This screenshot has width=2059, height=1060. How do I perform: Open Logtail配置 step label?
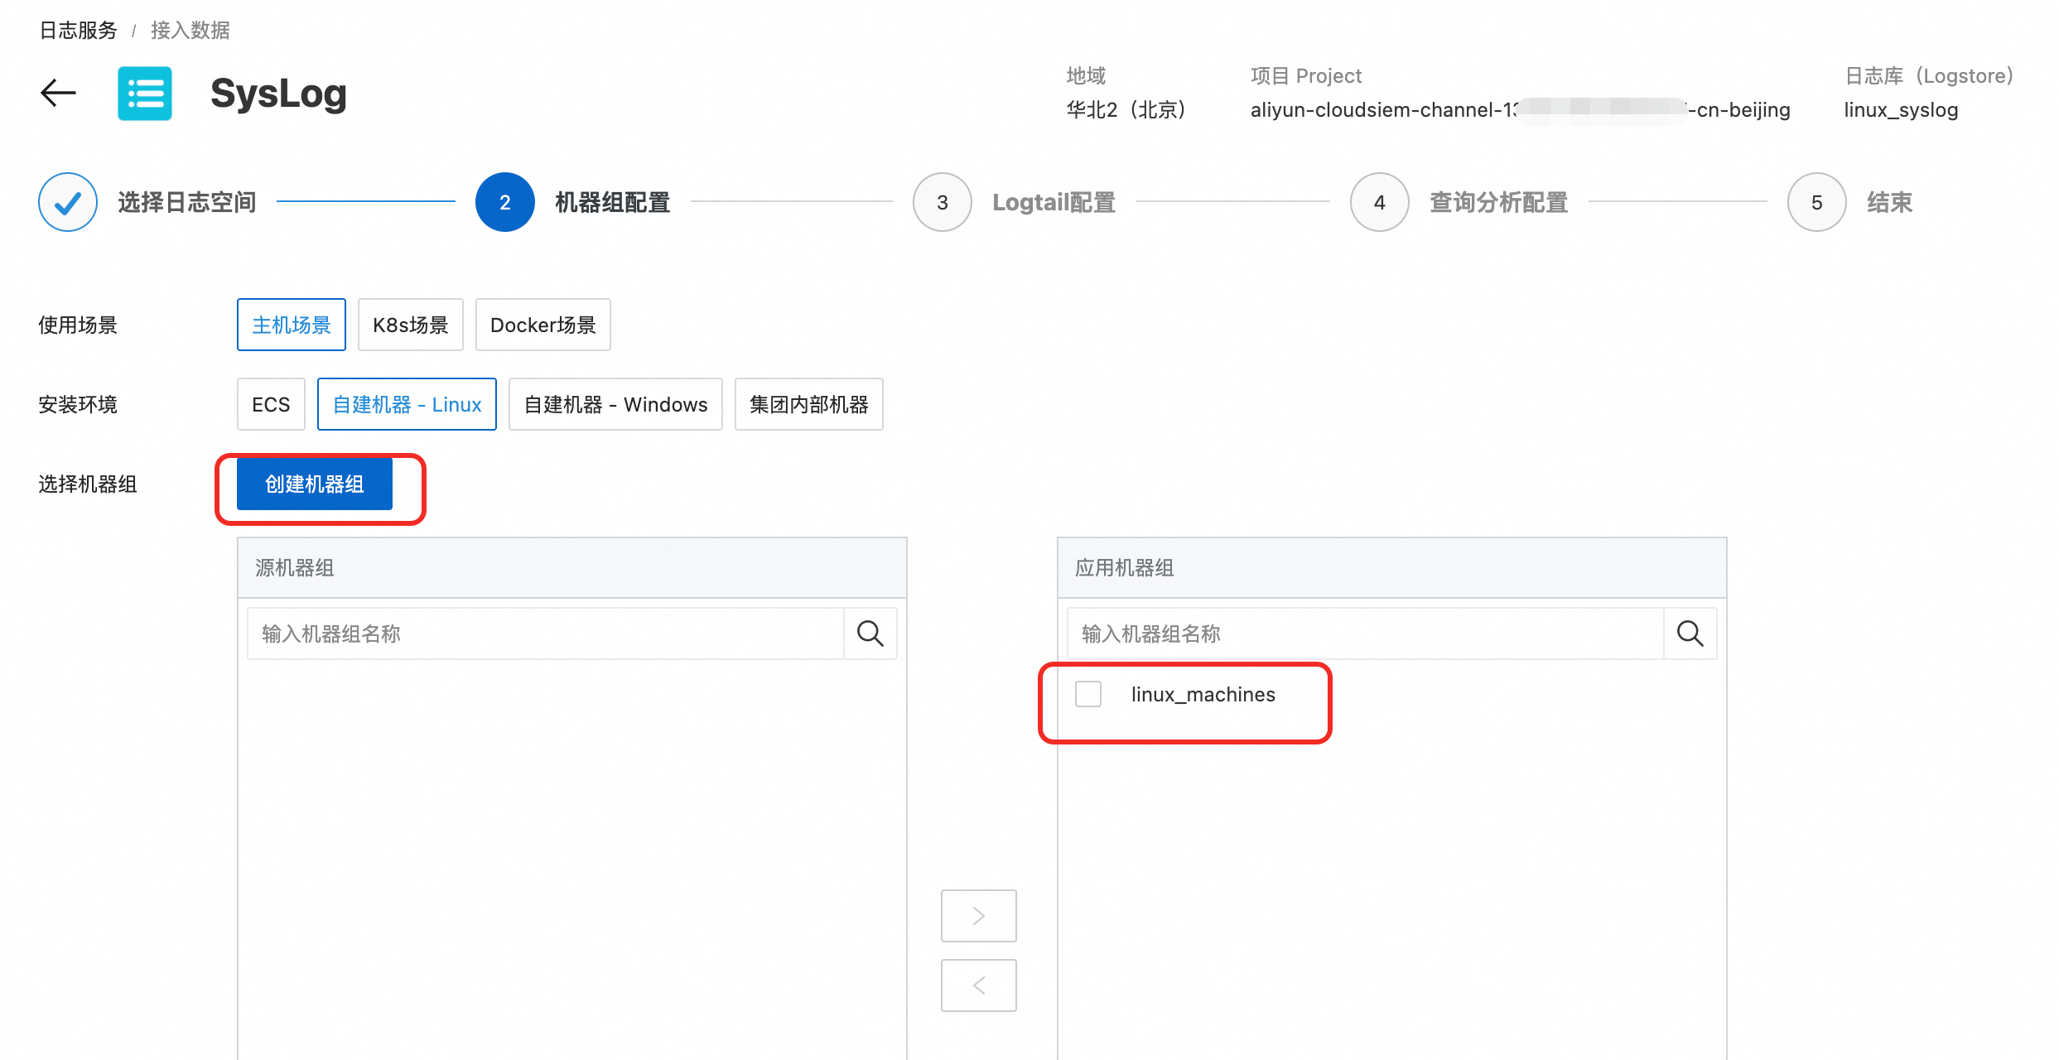(1054, 202)
